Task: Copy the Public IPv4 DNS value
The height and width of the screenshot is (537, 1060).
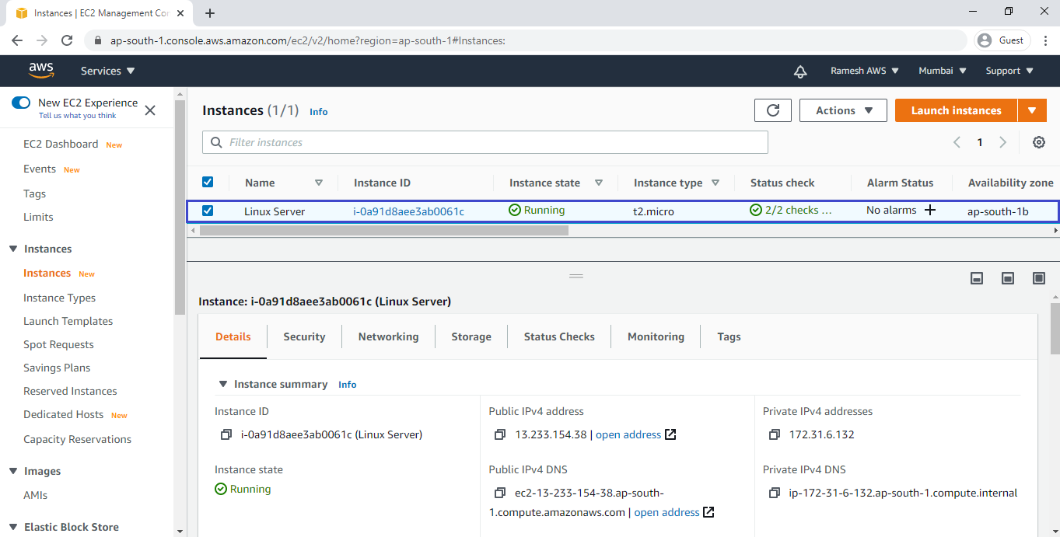Action: [500, 493]
